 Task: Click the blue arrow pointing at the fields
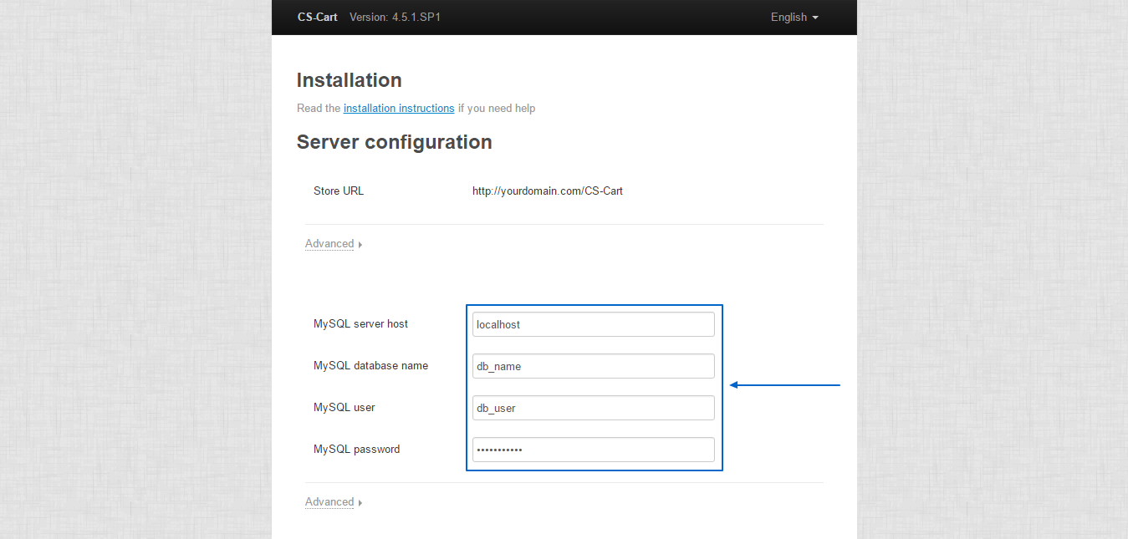[784, 385]
